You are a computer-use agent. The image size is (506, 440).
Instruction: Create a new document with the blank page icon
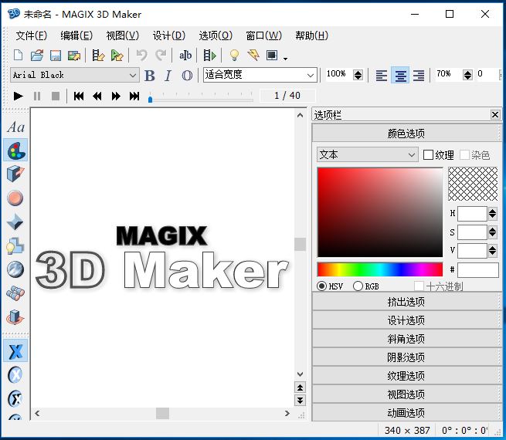(18, 56)
